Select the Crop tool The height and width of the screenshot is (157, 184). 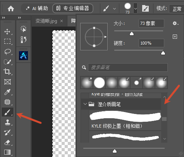(x=7, y=72)
